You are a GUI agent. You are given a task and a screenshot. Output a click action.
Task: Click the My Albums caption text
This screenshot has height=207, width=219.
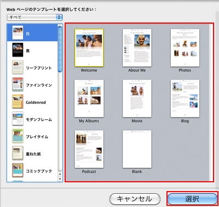89,121
